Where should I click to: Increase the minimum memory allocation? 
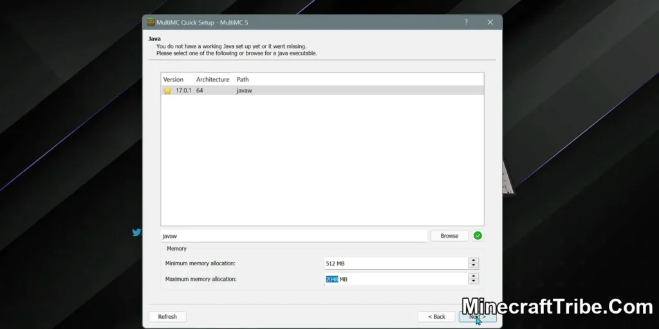(474, 261)
